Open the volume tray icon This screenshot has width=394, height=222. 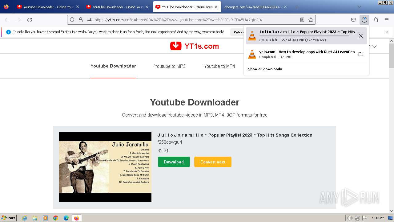(x=350, y=218)
